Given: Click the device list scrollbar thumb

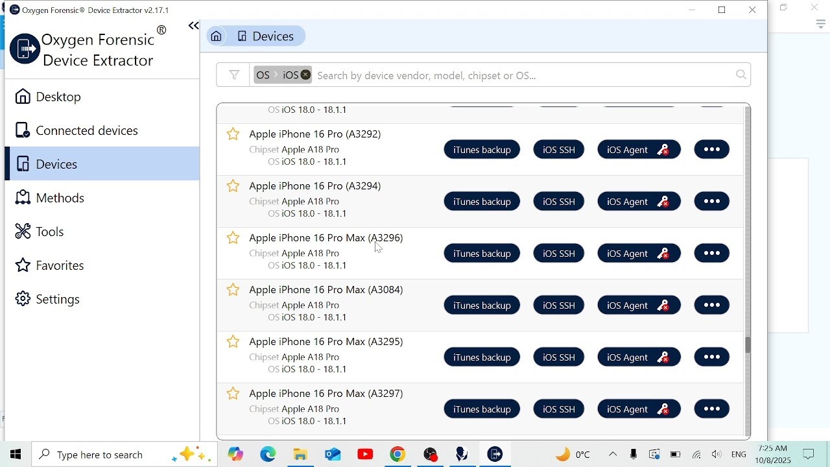Looking at the screenshot, I should [748, 344].
